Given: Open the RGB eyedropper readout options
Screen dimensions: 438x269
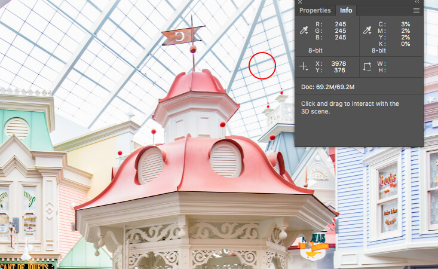Looking at the screenshot, I should pyautogui.click(x=304, y=30).
